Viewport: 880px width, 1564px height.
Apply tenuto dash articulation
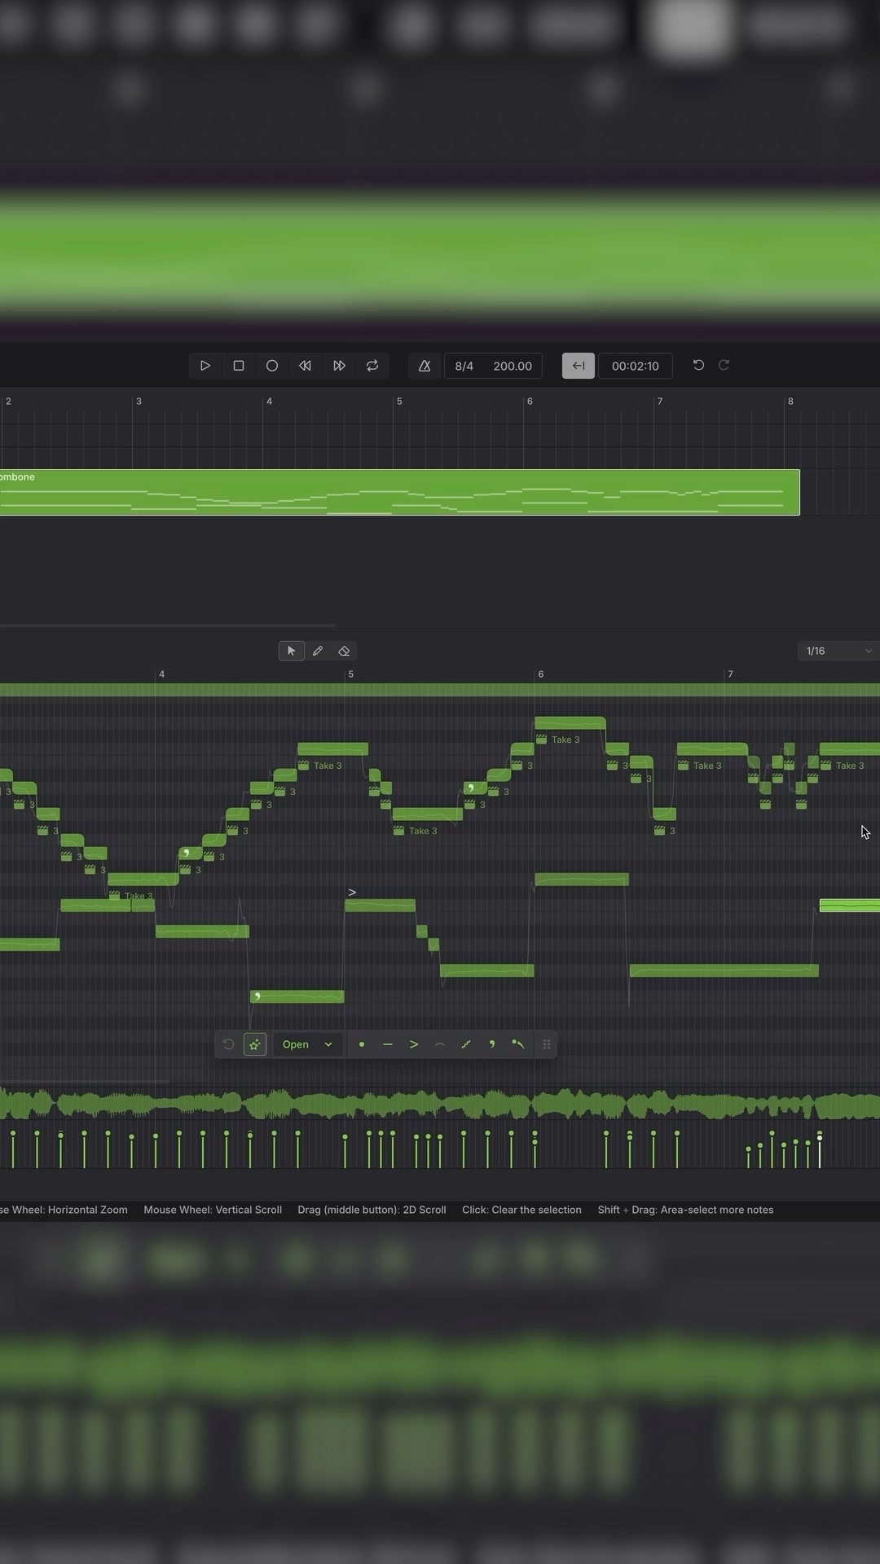[388, 1044]
